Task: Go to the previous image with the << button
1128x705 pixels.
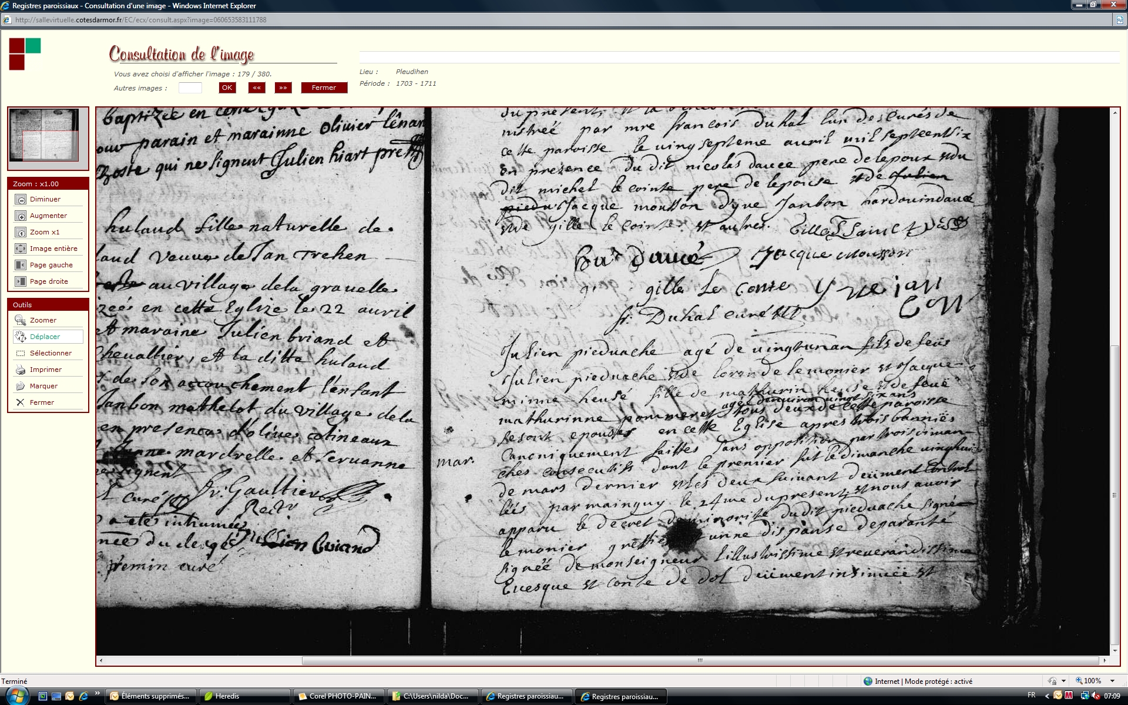Action: [x=257, y=88]
